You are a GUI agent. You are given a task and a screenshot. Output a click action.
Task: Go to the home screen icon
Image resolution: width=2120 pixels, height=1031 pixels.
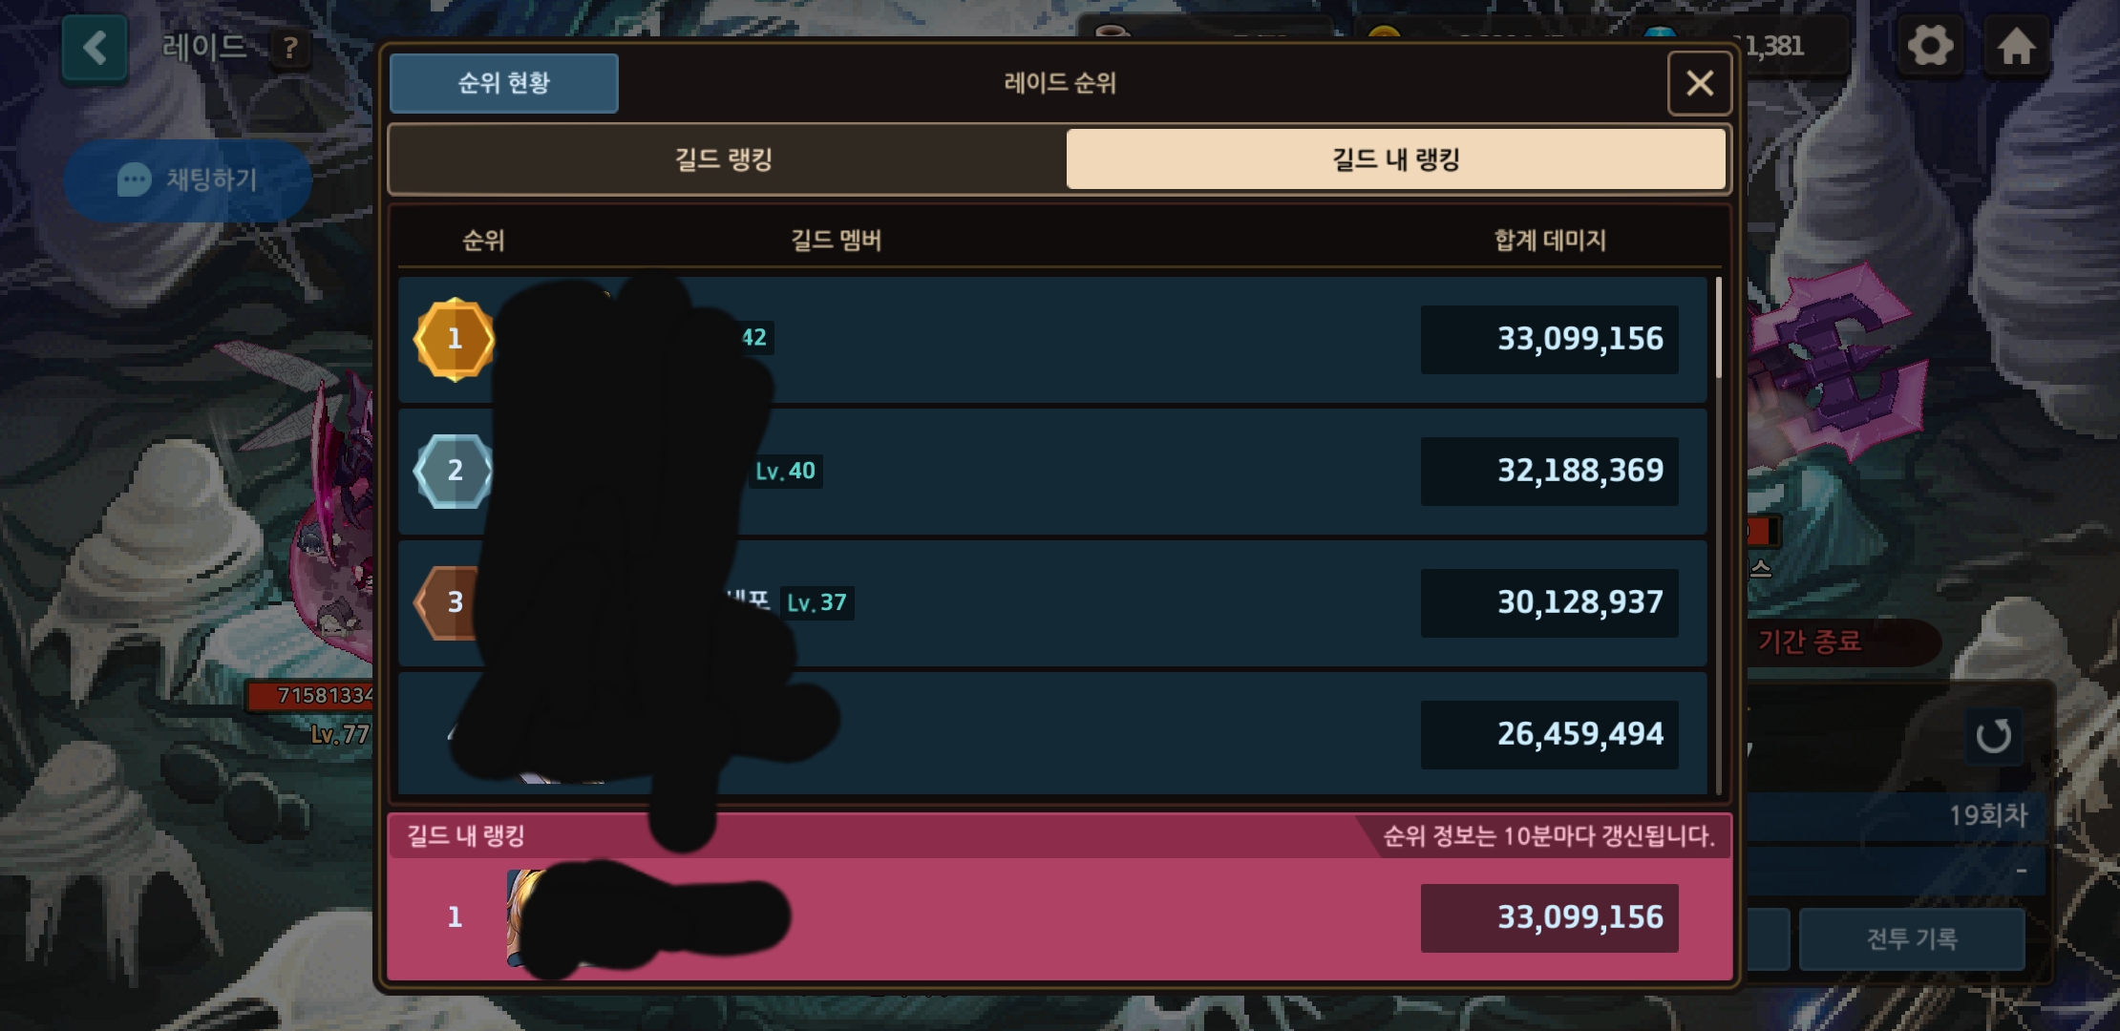click(2016, 46)
